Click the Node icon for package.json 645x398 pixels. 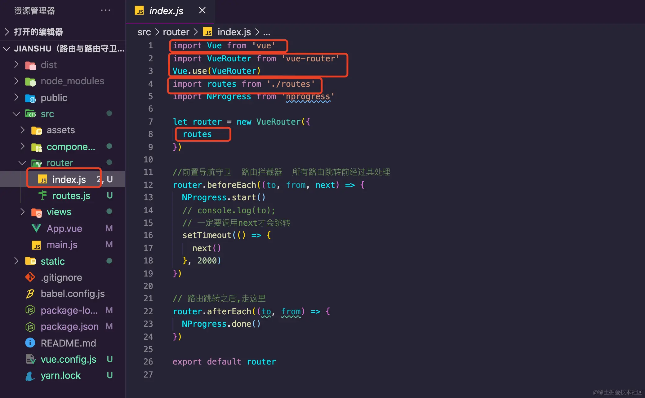(30, 326)
